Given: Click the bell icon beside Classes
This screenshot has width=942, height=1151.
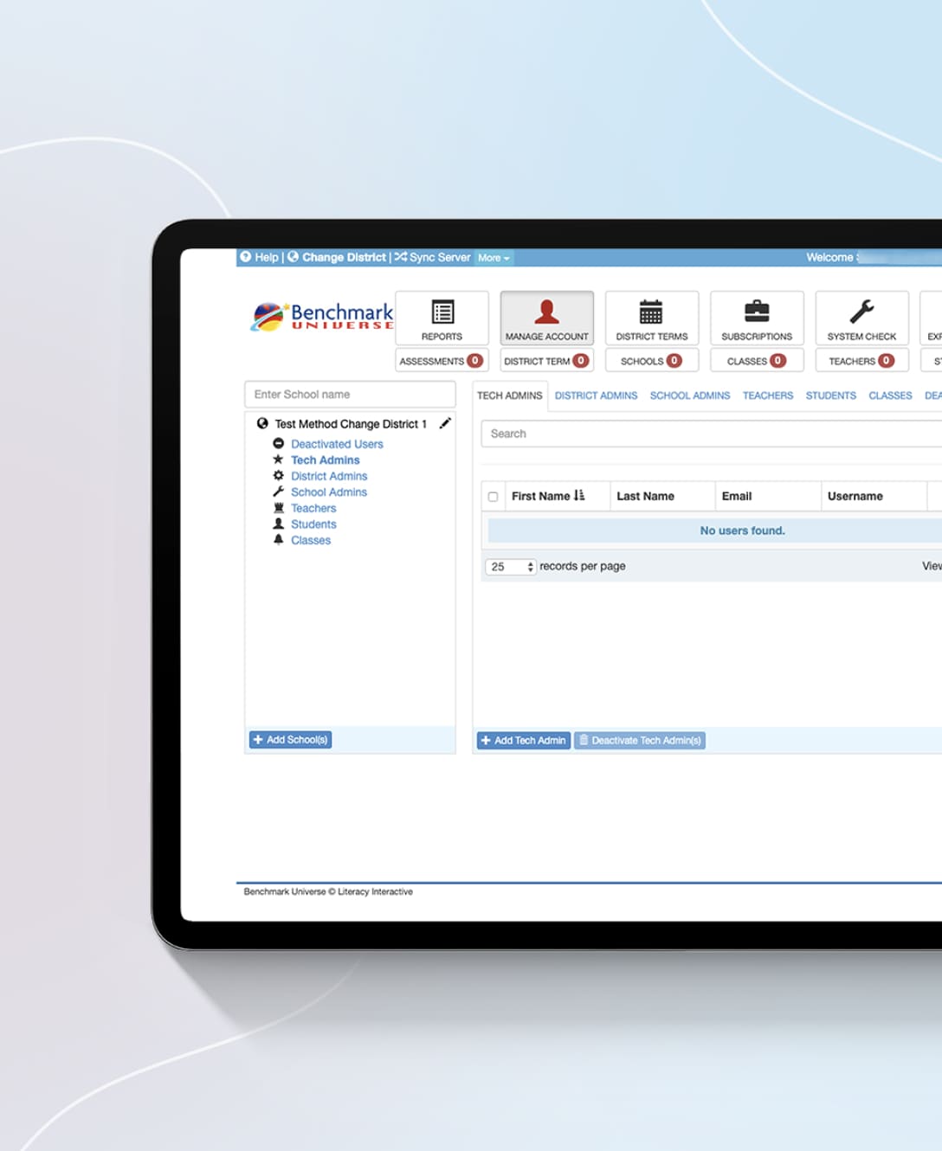Looking at the screenshot, I should click(278, 540).
